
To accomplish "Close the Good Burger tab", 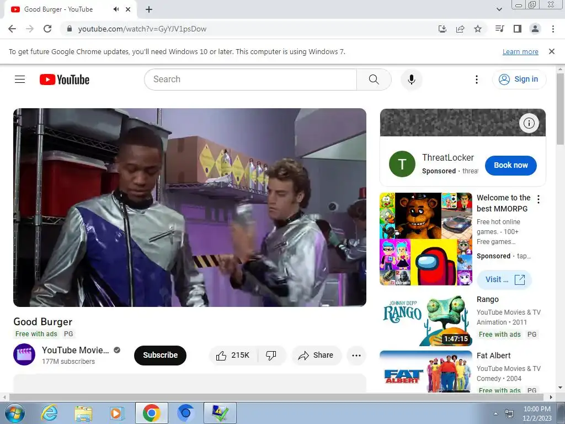I will [128, 9].
